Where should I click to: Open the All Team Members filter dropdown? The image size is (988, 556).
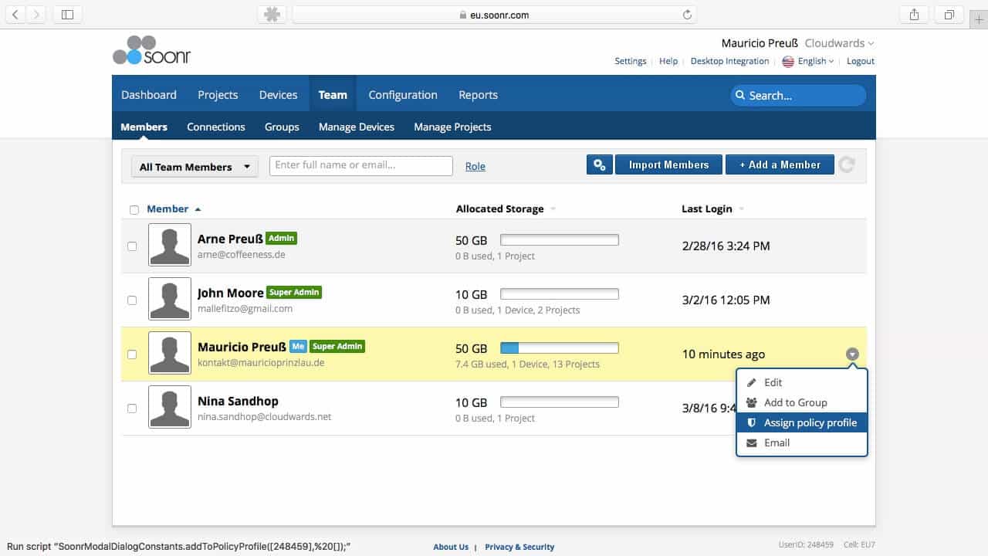click(x=193, y=166)
